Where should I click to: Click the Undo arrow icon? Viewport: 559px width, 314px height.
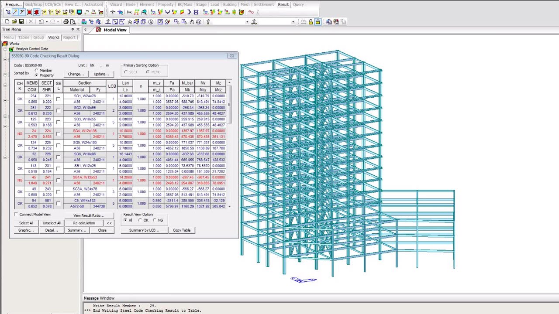coord(41,21)
